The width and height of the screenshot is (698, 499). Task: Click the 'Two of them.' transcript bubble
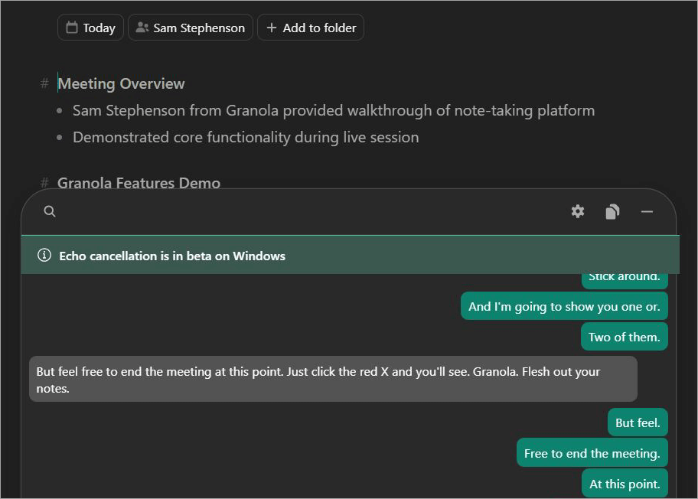click(624, 337)
